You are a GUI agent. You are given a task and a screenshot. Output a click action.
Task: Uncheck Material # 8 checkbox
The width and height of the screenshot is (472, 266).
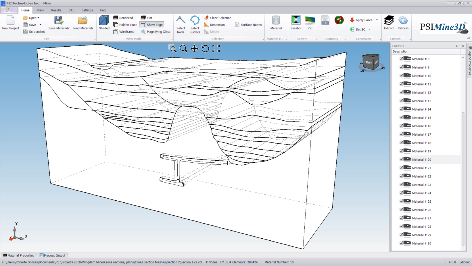pyautogui.click(x=401, y=59)
